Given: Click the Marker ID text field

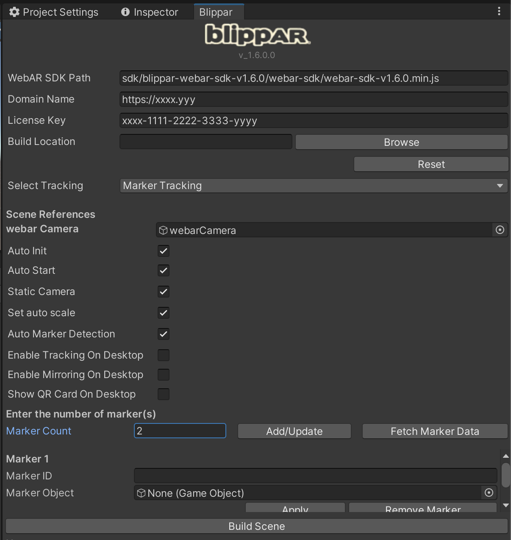Looking at the screenshot, I should (x=315, y=476).
